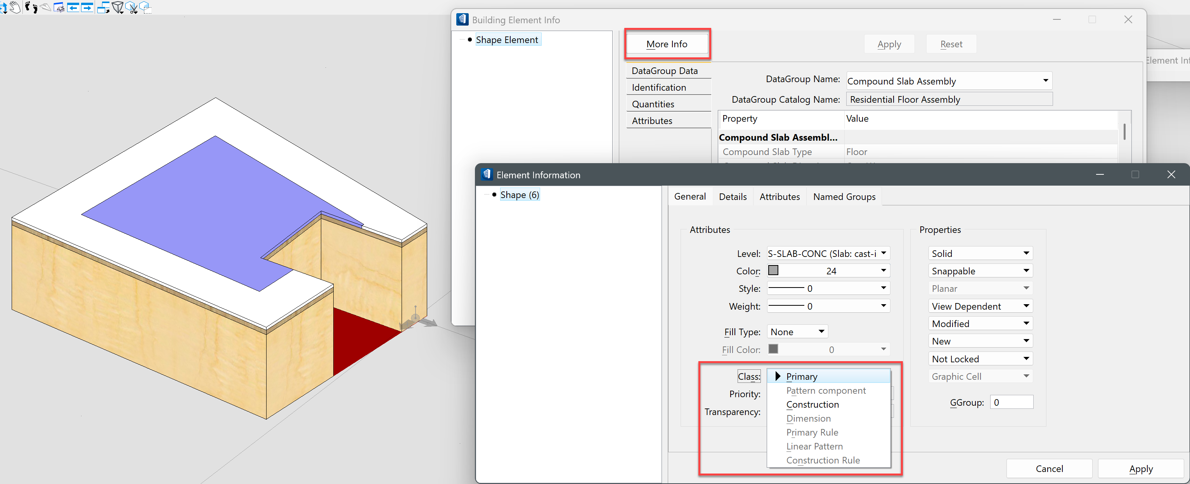This screenshot has width=1190, height=484.
Task: Click the More Info button
Action: click(666, 44)
